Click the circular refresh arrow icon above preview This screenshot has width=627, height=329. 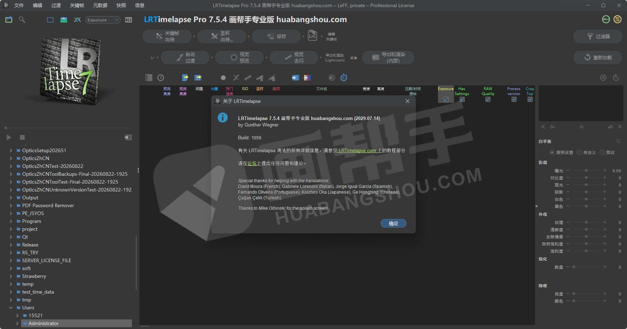point(616,78)
